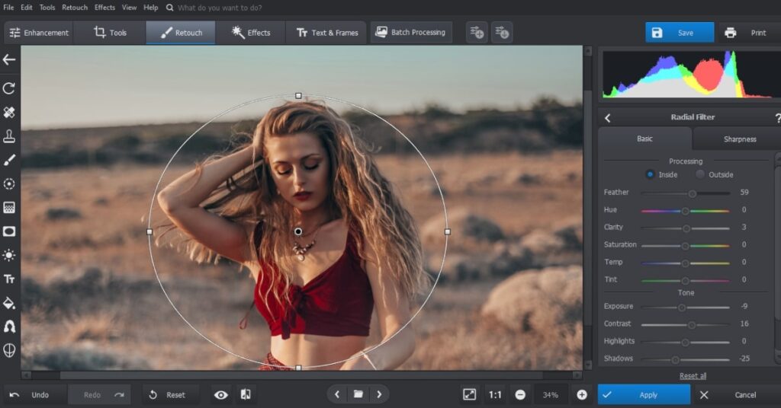
Task: Select the portrait silhouette tool
Action: pos(9,327)
